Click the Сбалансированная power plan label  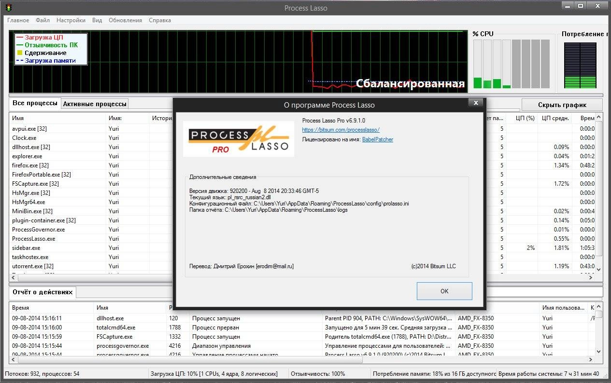pyautogui.click(x=410, y=83)
